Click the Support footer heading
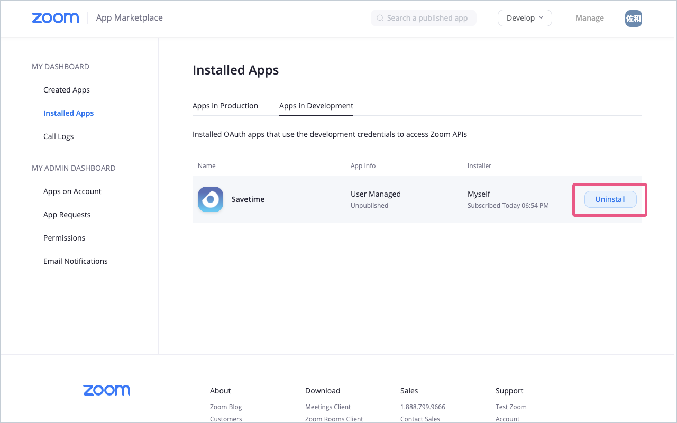677x423 pixels. (509, 391)
